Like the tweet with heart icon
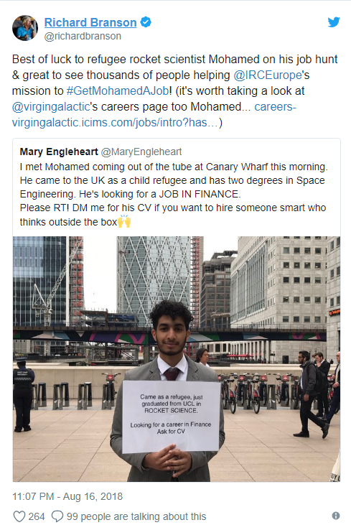The width and height of the screenshot is (351, 525). pyautogui.click(x=19, y=516)
